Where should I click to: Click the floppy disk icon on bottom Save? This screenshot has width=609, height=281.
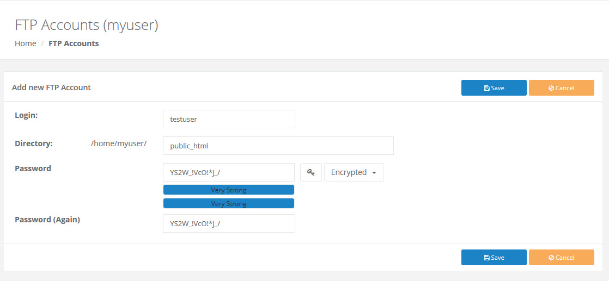486,258
